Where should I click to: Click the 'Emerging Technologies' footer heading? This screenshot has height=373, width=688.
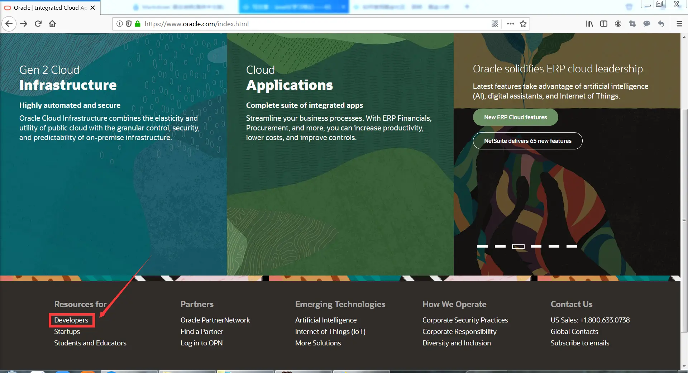coord(340,304)
